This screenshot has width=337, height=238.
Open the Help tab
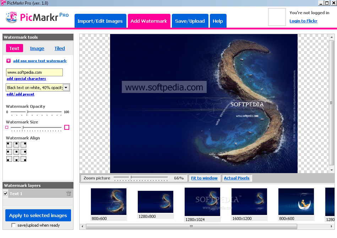(x=218, y=21)
